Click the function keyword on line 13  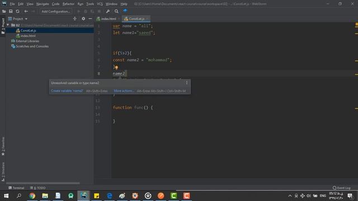(122, 107)
